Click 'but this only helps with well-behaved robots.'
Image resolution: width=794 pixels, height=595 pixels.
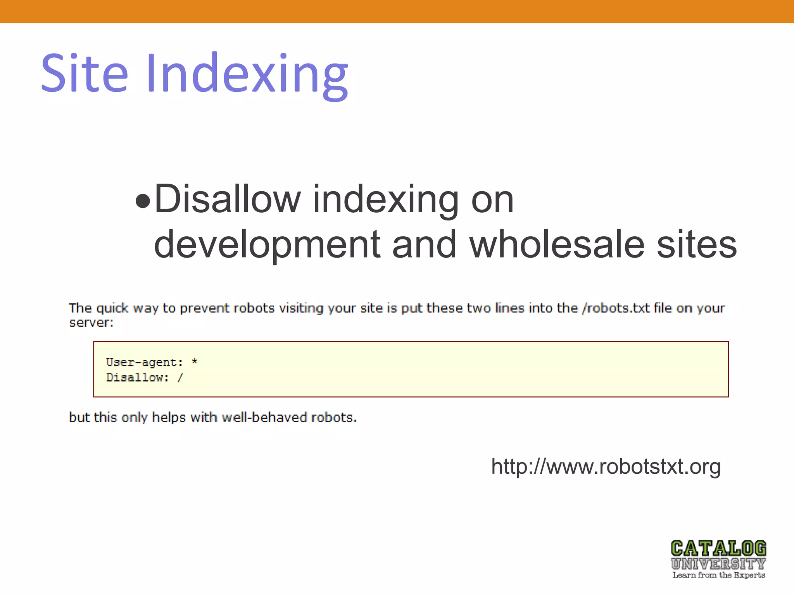point(212,417)
